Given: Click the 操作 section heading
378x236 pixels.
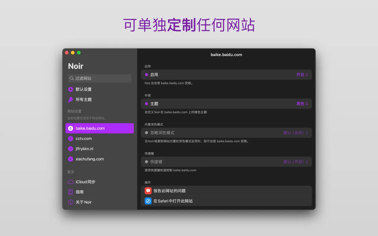Looking at the screenshot, I should pyautogui.click(x=148, y=183).
